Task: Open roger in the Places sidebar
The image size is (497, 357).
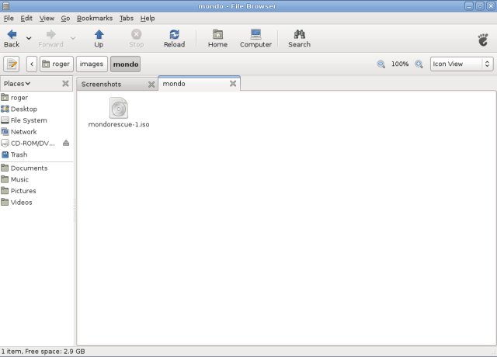Action: pos(36,98)
